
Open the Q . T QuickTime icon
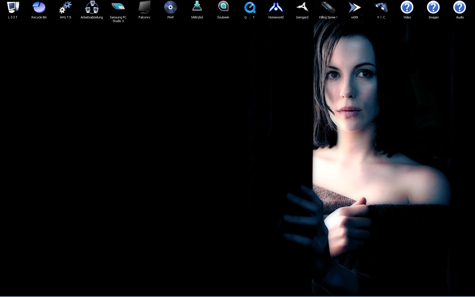tap(250, 7)
